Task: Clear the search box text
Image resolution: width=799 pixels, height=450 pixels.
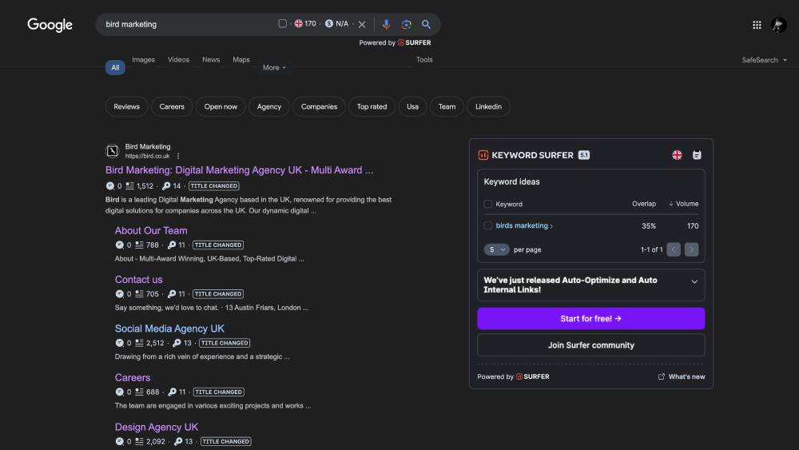Action: click(362, 24)
